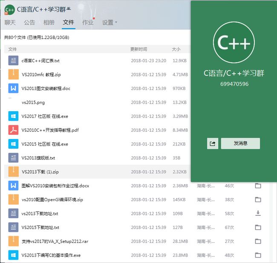
Task: Click the group name C语言/C++学习群 on green card
Action: tap(234, 73)
